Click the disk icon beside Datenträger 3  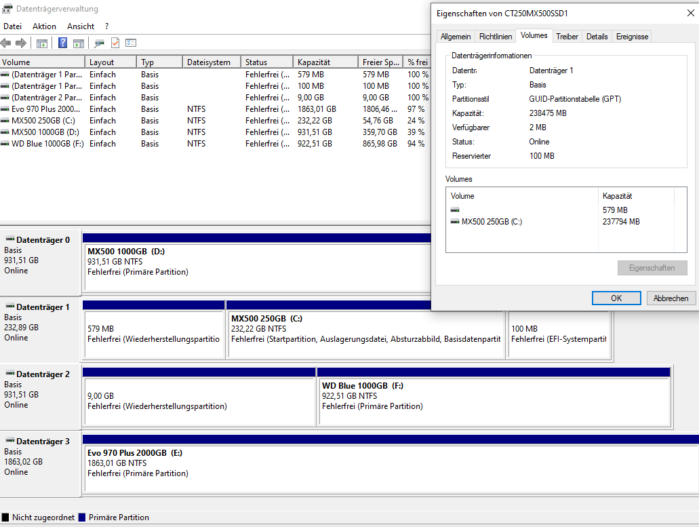click(x=9, y=441)
